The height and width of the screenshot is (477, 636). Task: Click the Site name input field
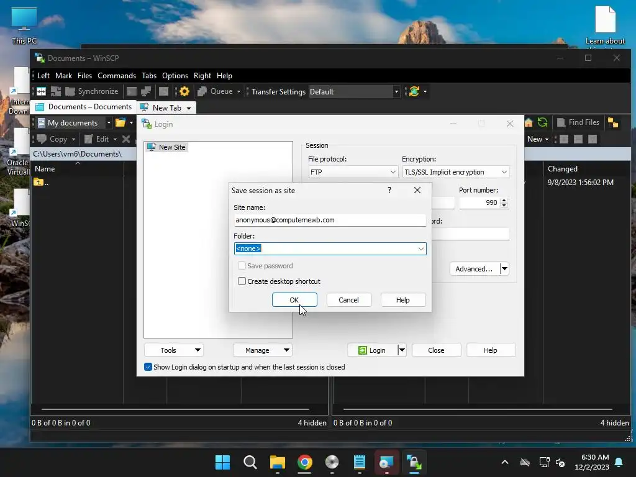330,220
